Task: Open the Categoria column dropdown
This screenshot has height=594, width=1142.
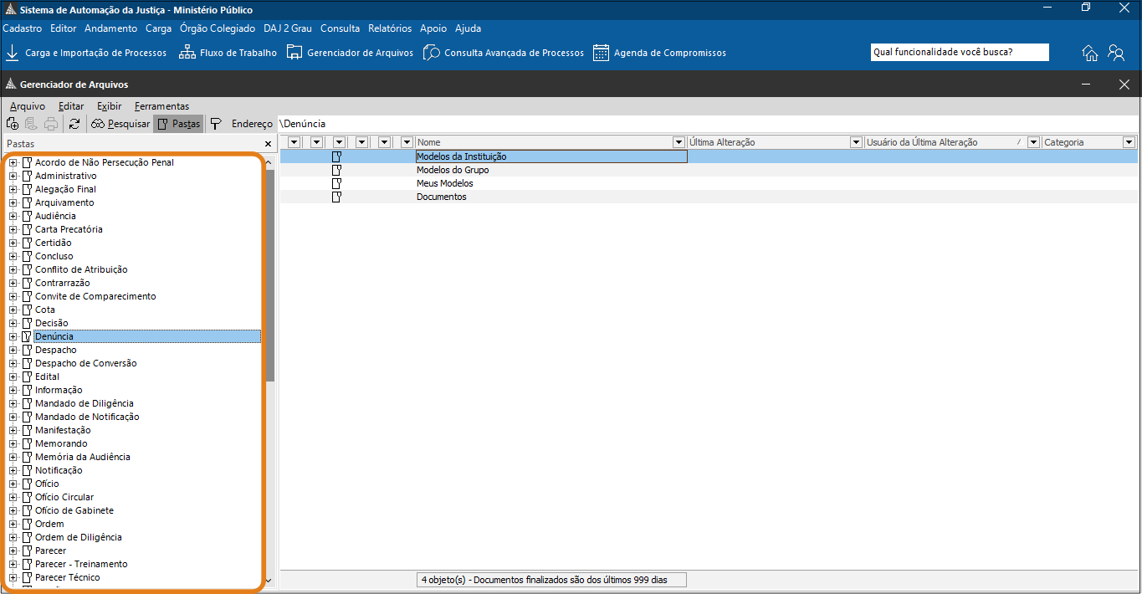Action: click(x=1129, y=142)
